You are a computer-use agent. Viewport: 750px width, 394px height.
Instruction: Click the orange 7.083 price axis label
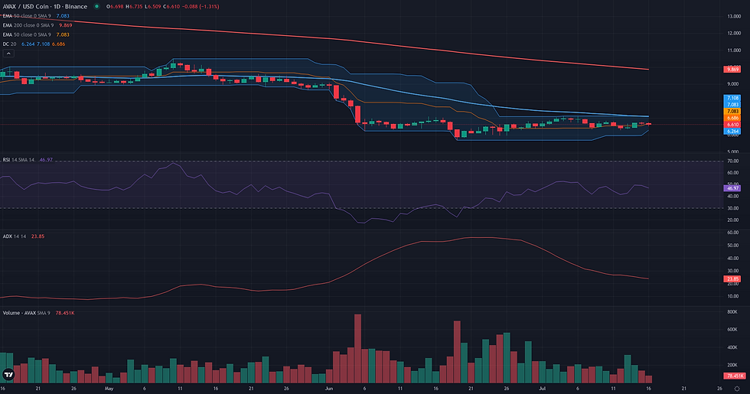click(x=732, y=111)
